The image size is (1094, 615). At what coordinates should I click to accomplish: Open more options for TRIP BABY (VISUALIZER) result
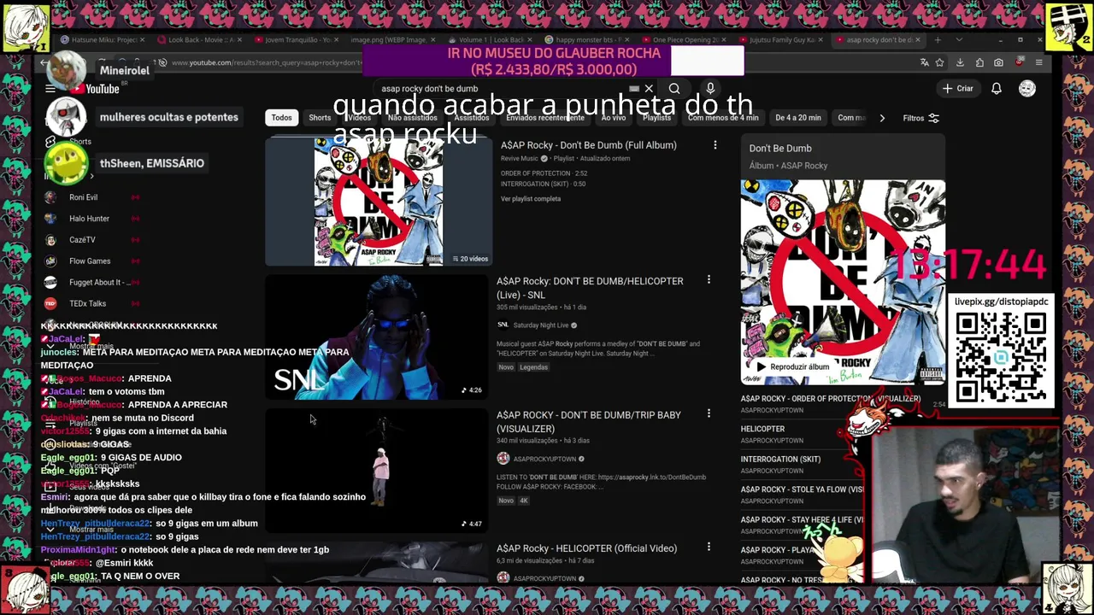click(x=709, y=414)
